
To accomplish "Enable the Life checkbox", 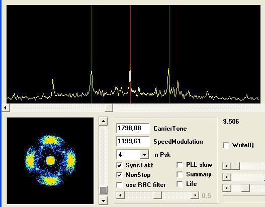I will click(180, 184).
